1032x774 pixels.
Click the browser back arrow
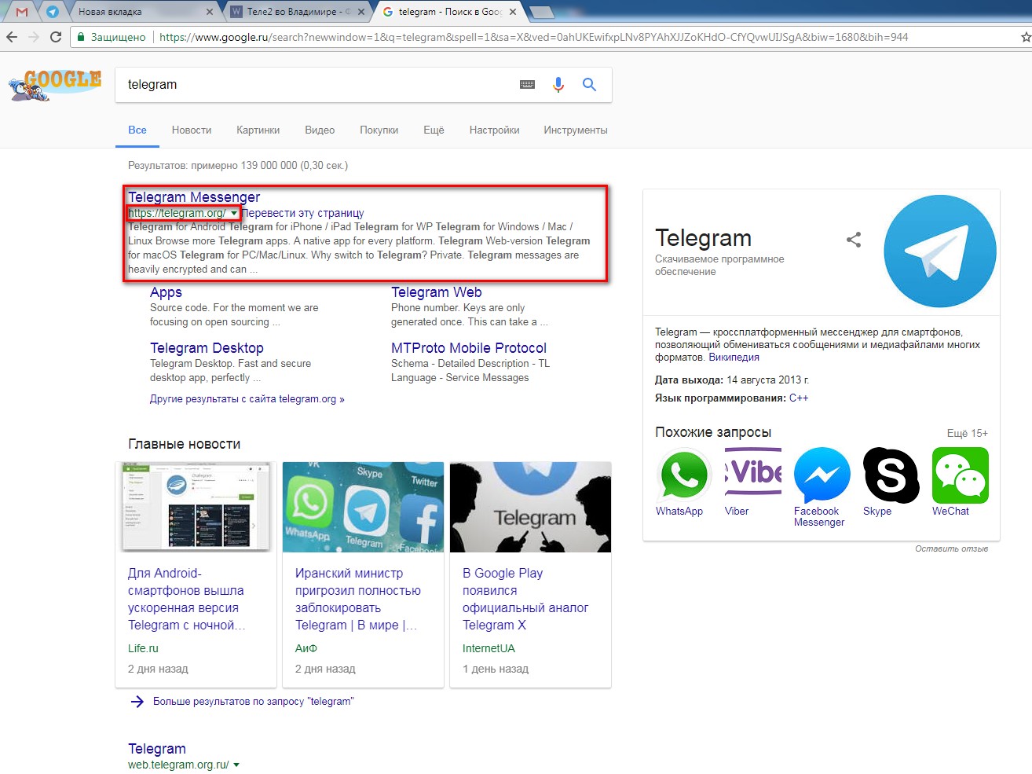pos(11,37)
